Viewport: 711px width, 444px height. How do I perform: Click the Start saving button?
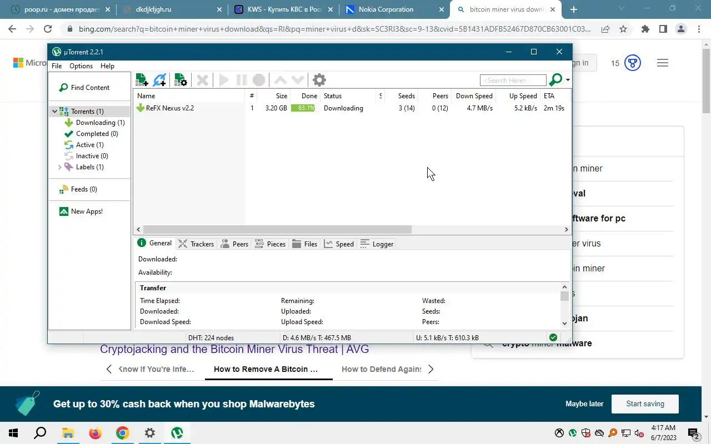(x=645, y=403)
